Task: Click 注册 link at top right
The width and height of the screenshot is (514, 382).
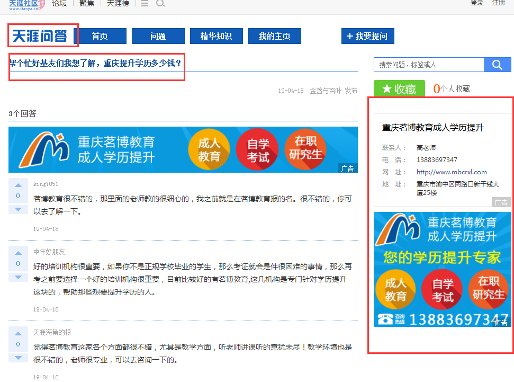Action: (499, 3)
